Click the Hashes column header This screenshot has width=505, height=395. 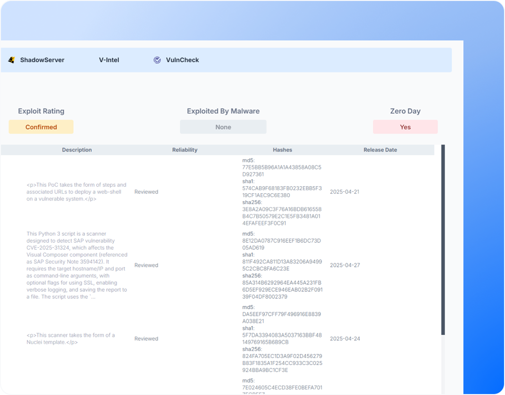(x=282, y=150)
